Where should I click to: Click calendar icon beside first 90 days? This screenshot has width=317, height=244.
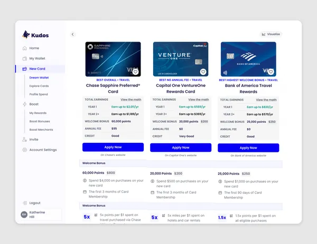(x=220, y=193)
